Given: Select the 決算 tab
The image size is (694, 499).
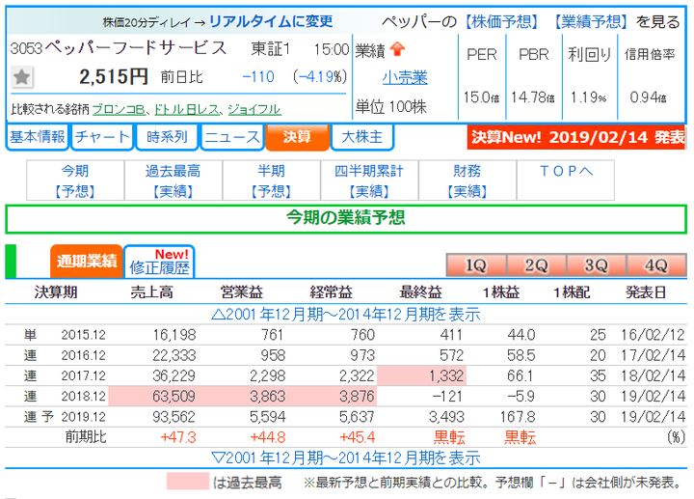Looking at the screenshot, I should 297,137.
